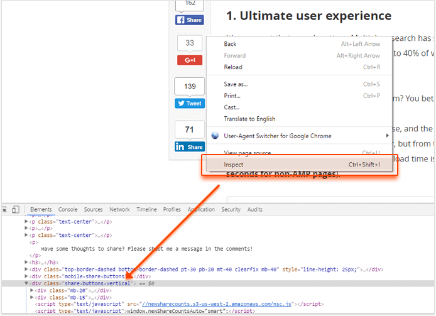Viewport: 436px width, 316px height.
Task: Switch to the Security tab
Action: click(231, 209)
